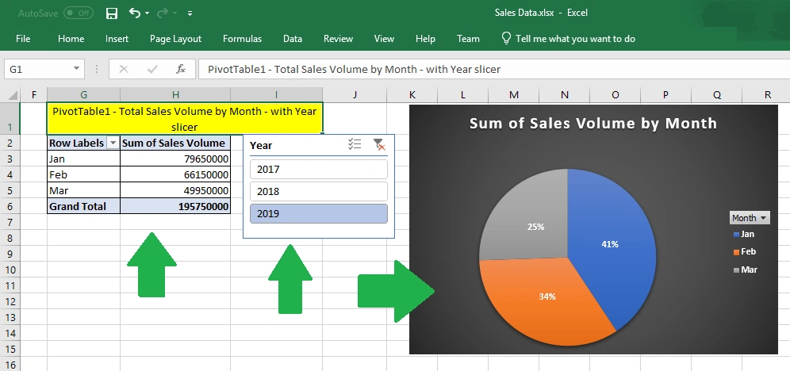The width and height of the screenshot is (790, 371).
Task: Select cell with value 79650000
Action: coord(175,159)
